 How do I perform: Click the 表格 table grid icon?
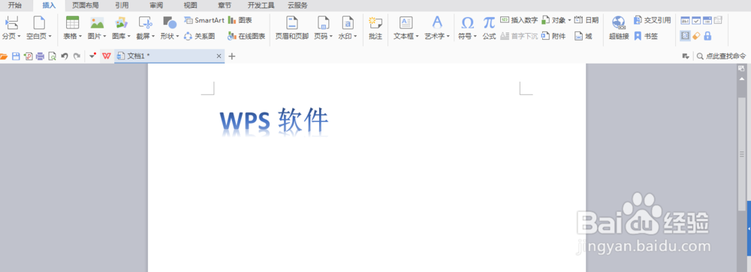coord(72,22)
